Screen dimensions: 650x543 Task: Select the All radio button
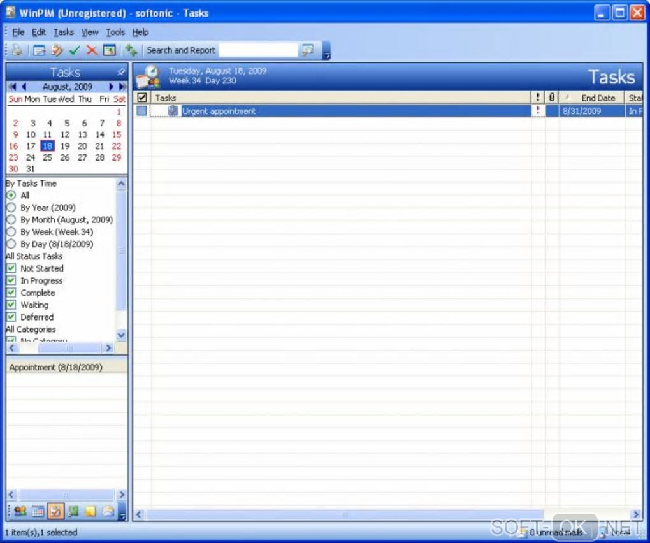[11, 195]
